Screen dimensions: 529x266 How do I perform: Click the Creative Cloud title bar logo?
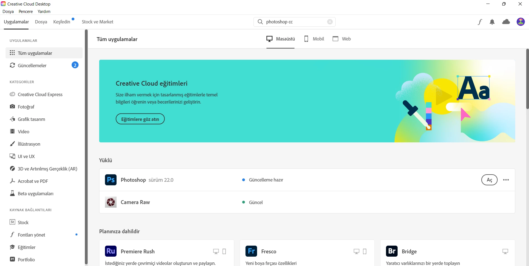pos(3,4)
